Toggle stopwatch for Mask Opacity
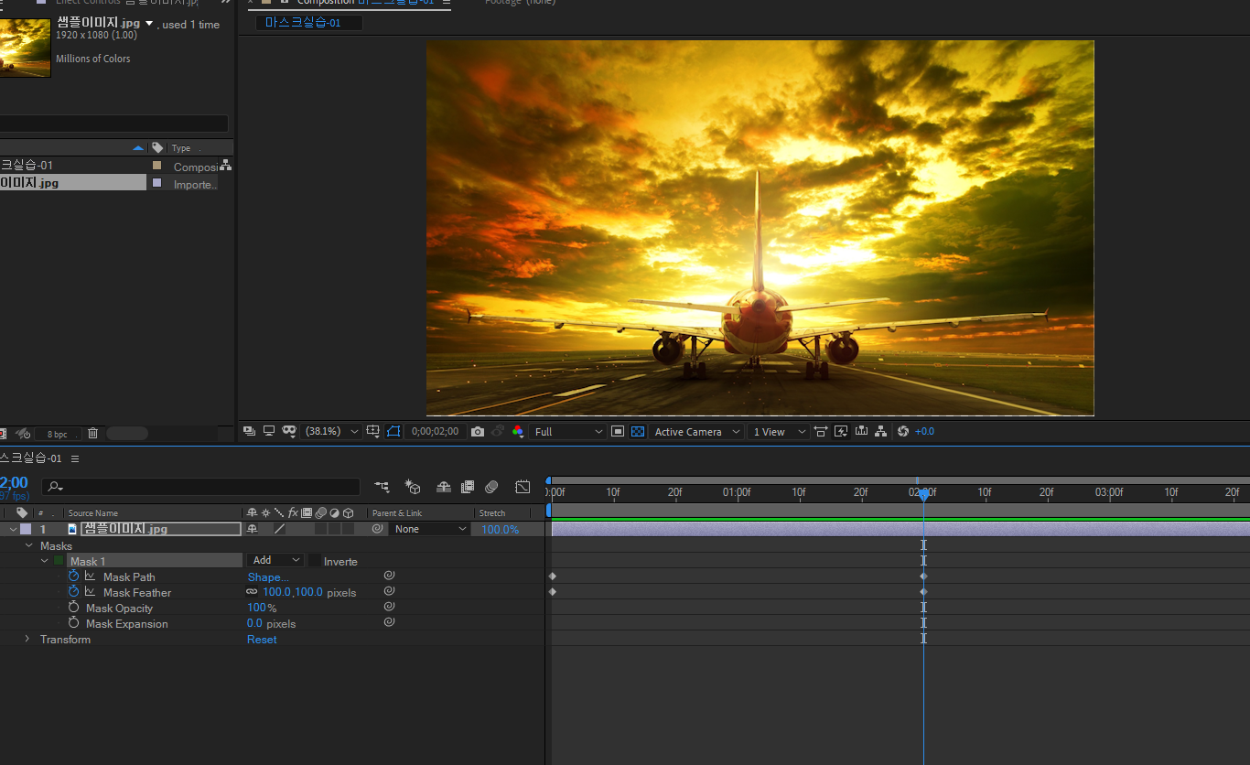The width and height of the screenshot is (1250, 765). (74, 608)
